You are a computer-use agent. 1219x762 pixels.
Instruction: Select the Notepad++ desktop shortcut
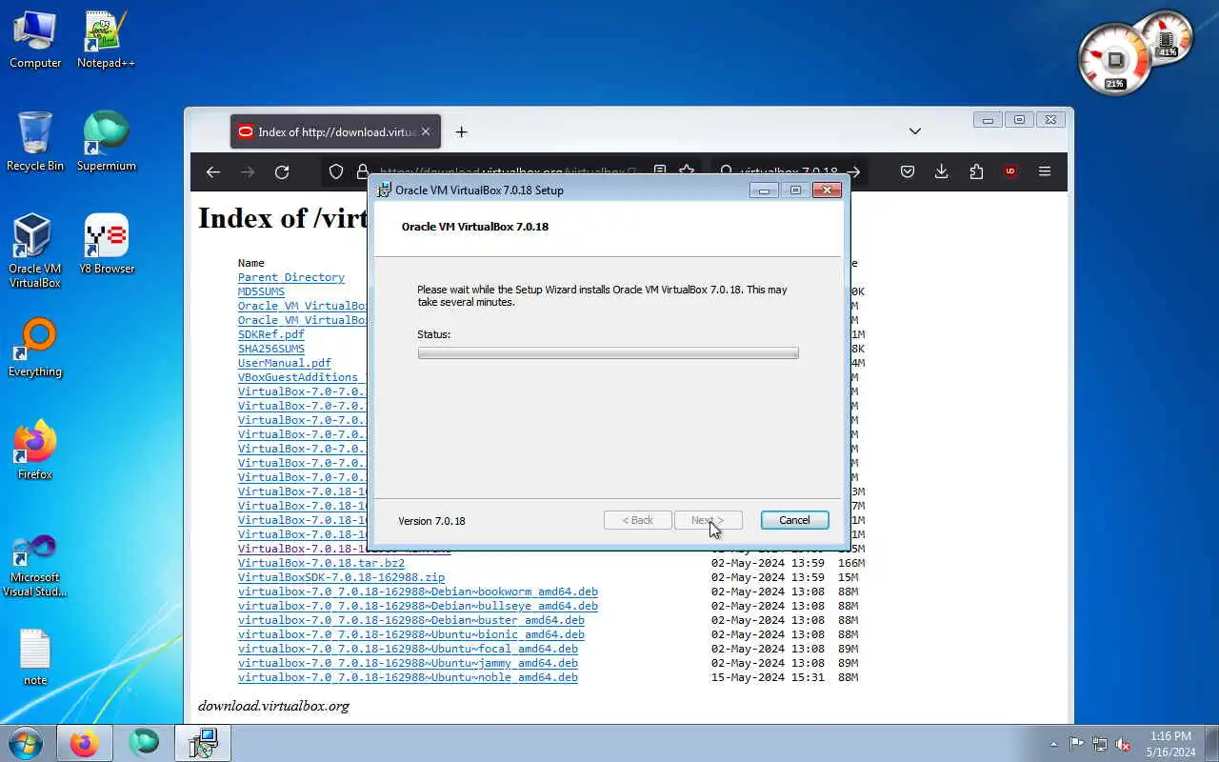point(106,41)
